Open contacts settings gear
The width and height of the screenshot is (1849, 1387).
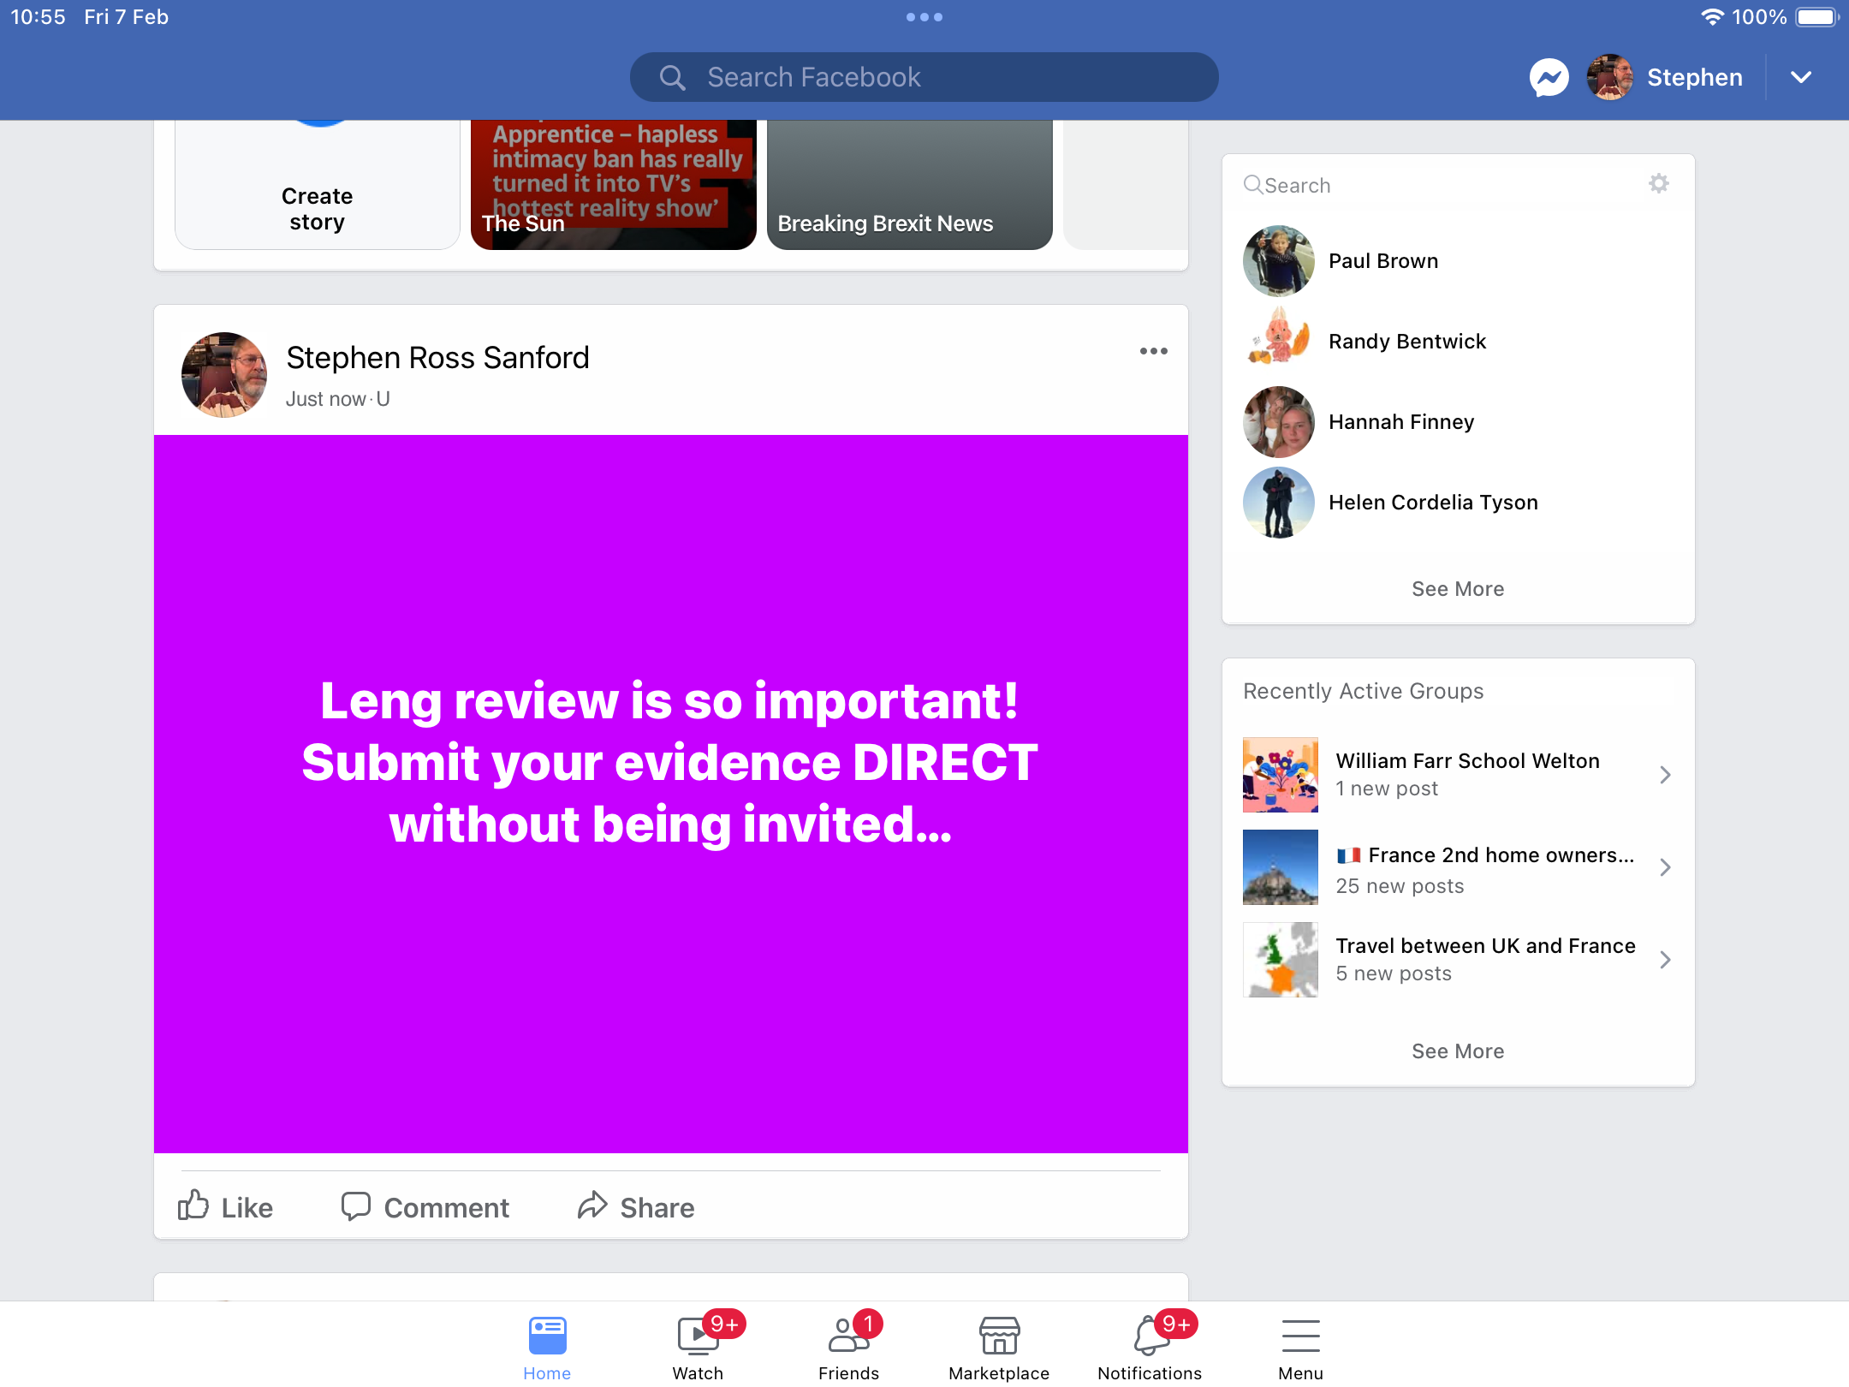1659,184
